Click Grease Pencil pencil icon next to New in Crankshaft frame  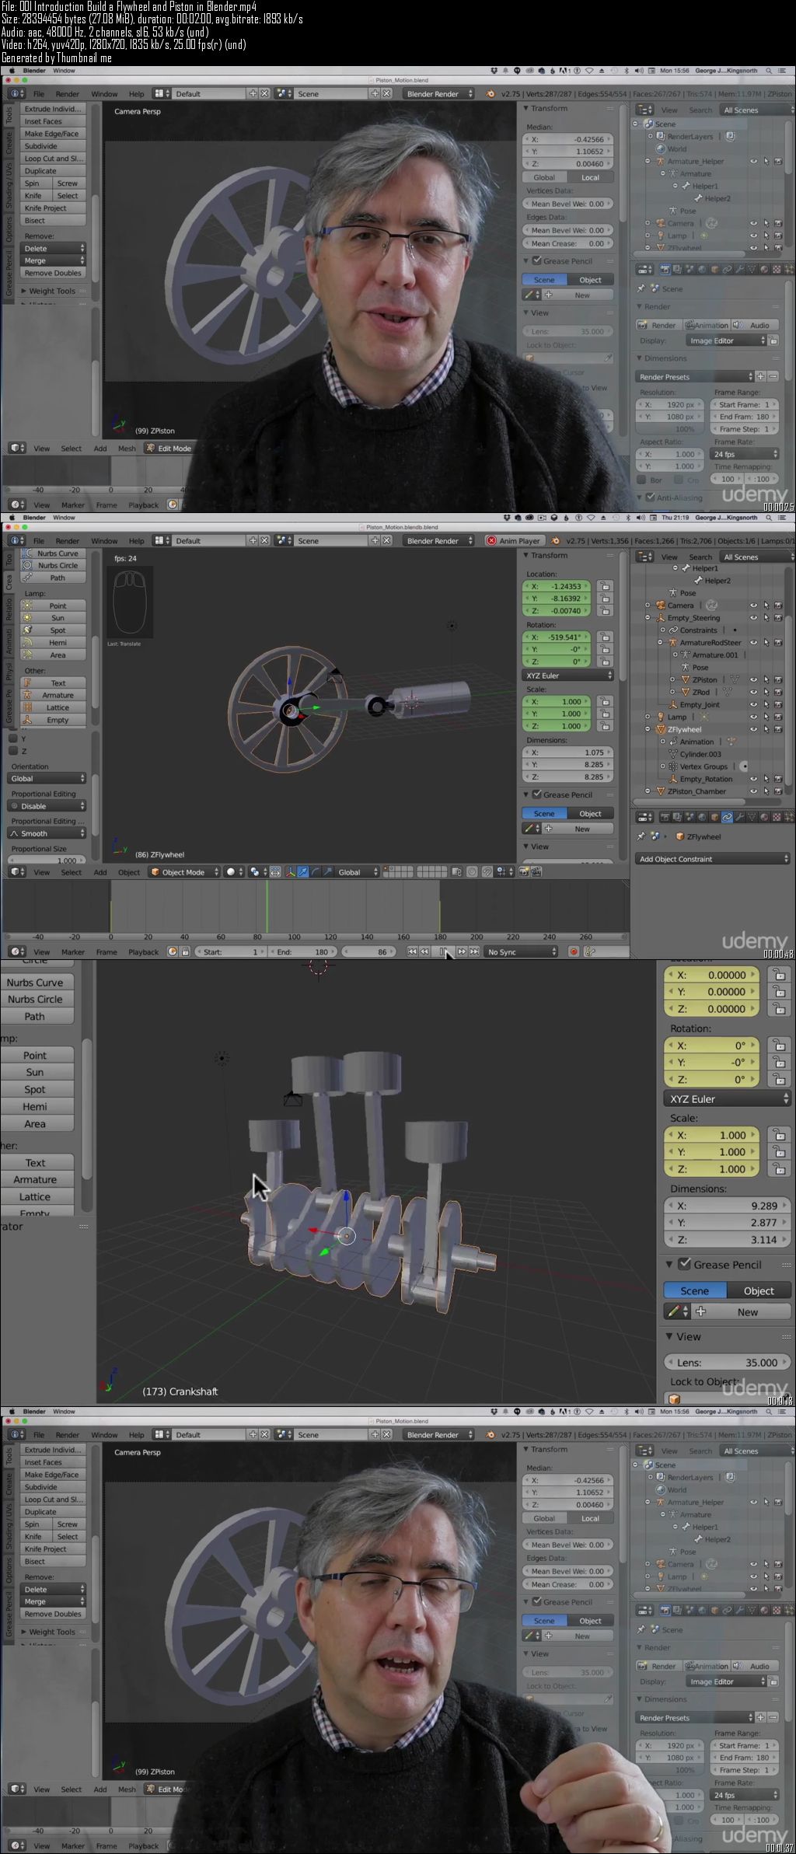tap(678, 1311)
